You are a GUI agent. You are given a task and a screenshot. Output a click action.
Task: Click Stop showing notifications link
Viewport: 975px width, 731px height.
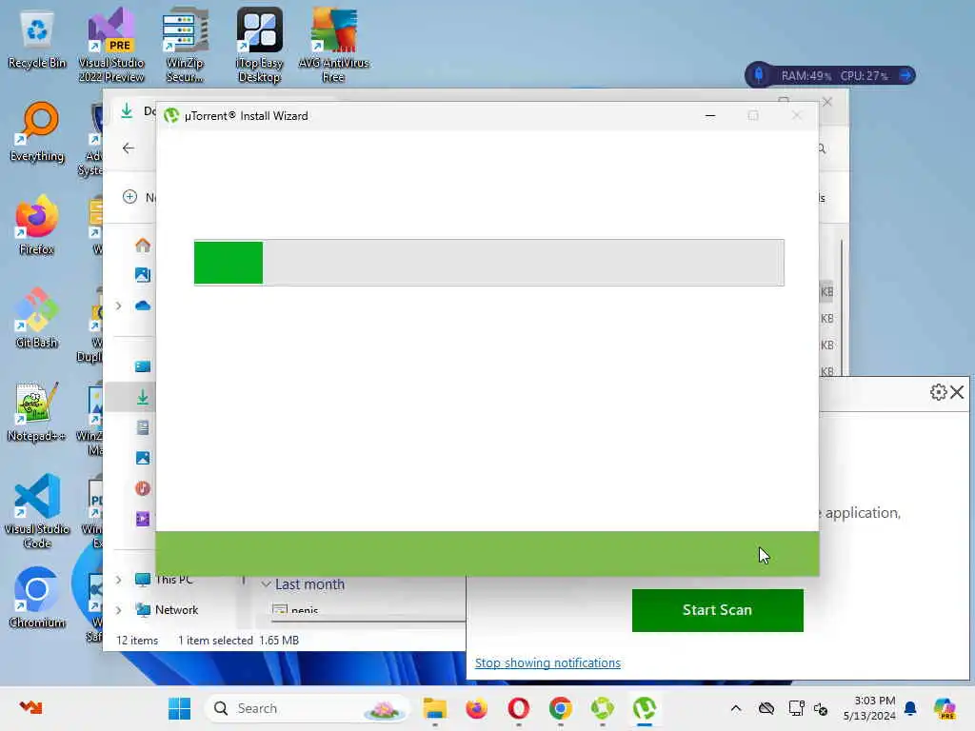(x=547, y=662)
